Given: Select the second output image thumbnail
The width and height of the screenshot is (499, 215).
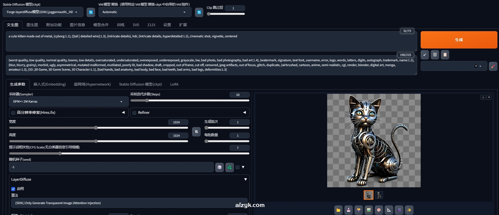Looking at the screenshot, I should tap(379, 195).
